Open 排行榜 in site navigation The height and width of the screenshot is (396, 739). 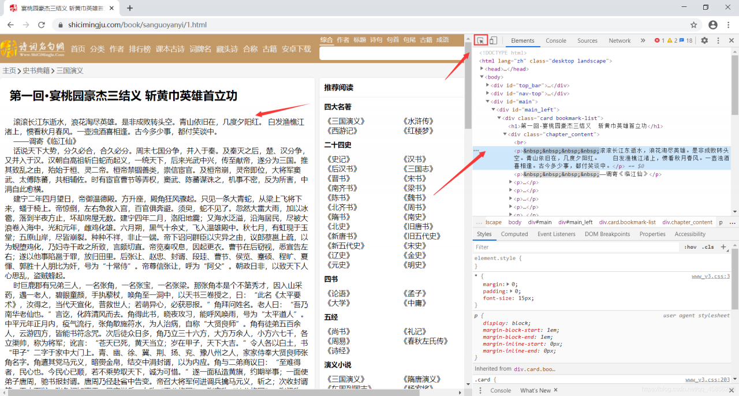[x=140, y=49]
